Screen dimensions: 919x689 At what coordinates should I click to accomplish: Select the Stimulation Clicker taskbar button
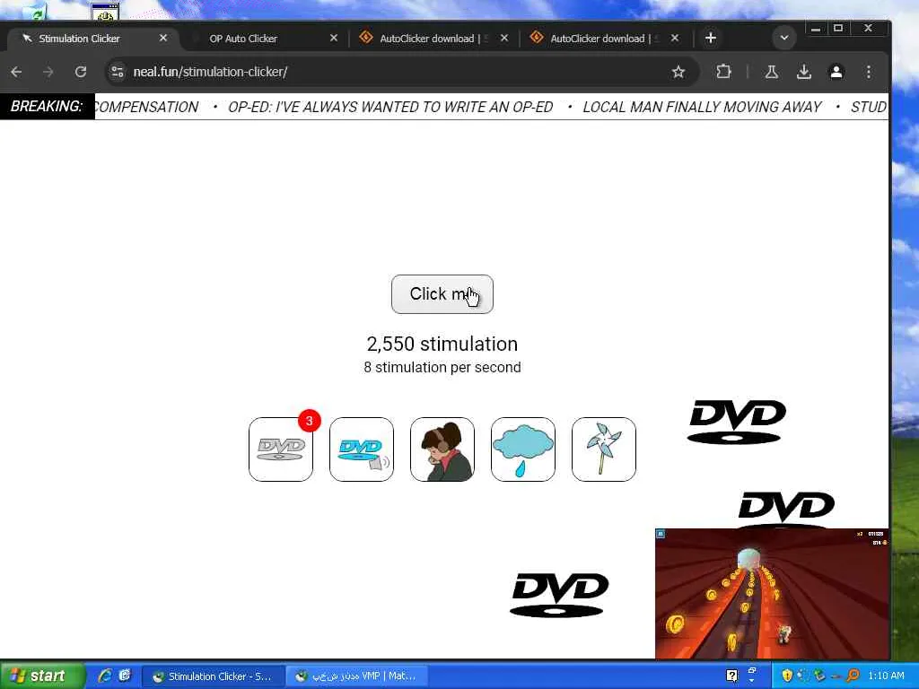click(214, 676)
